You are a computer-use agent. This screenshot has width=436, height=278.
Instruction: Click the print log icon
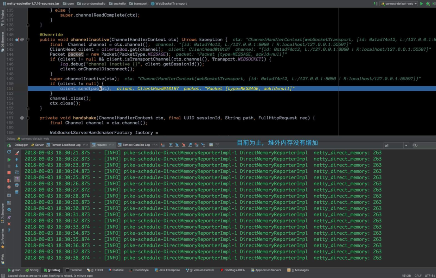[x=17, y=185]
